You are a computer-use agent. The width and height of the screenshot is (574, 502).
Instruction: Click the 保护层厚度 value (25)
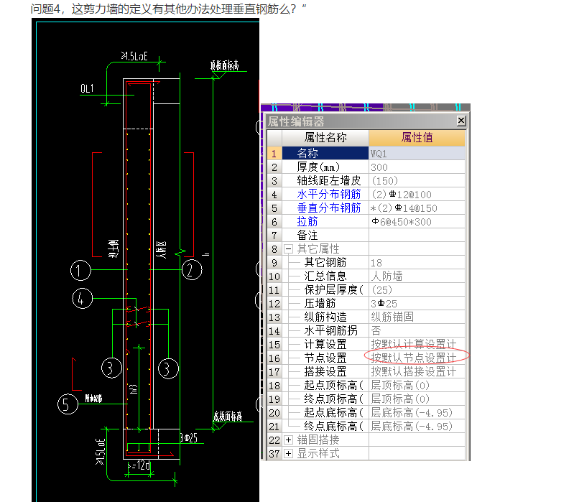coord(417,290)
